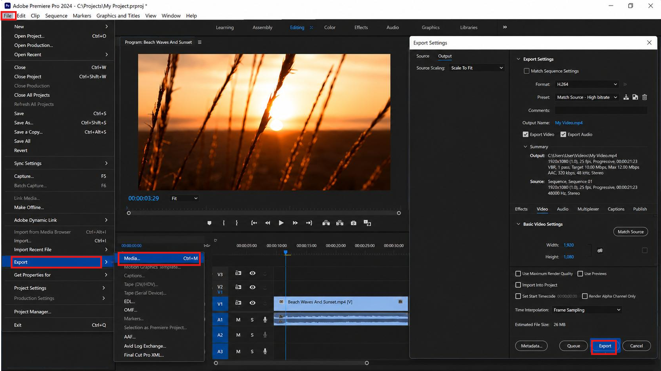
Task: Close the Export Settings dialog with X
Action: tap(649, 43)
